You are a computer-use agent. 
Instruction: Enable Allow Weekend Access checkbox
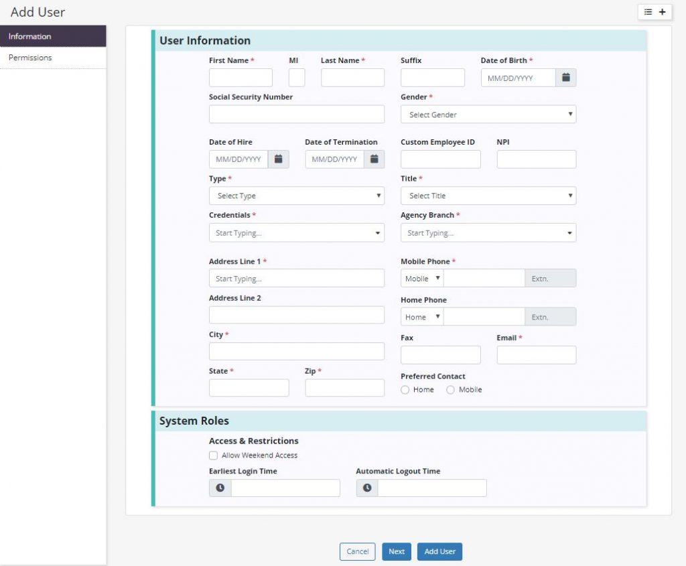(214, 455)
